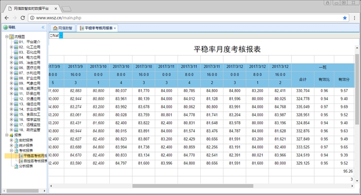Click the 报表 chart icon in tree
Screen dimensions: 361x195
click(11, 135)
